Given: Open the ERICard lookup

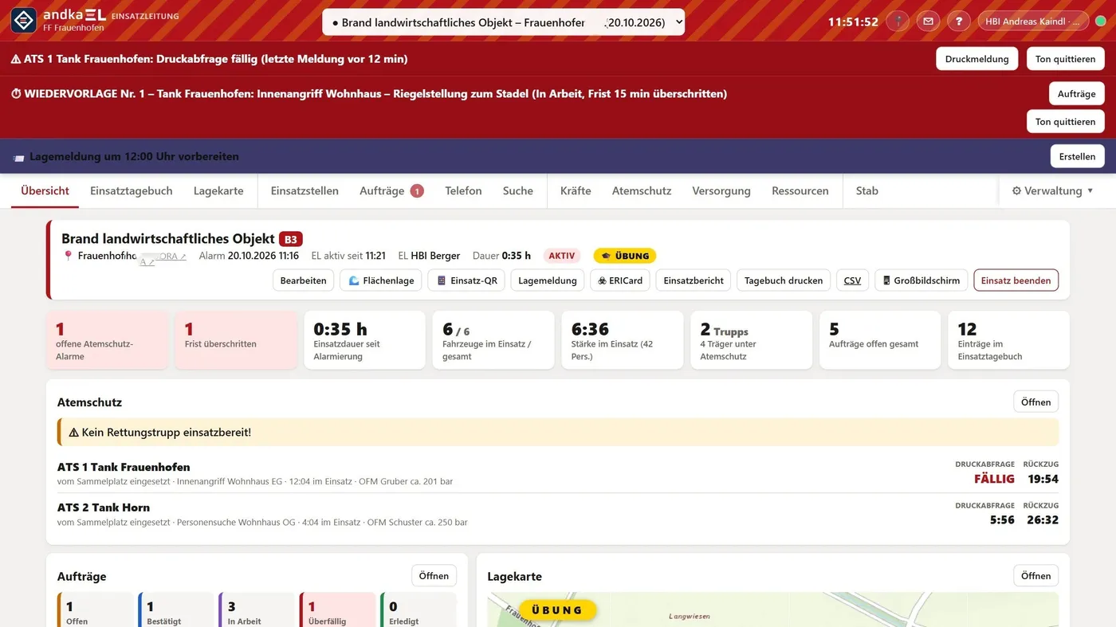Looking at the screenshot, I should click(619, 280).
